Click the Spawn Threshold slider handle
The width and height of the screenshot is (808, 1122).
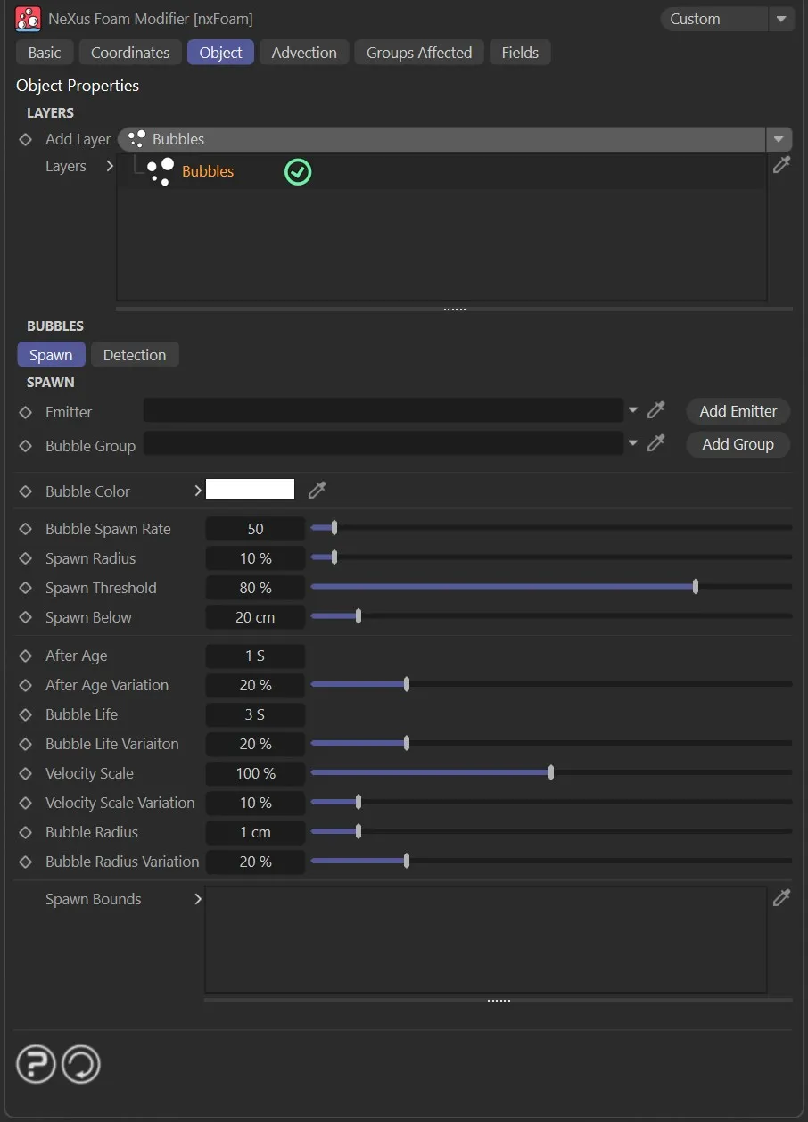pyautogui.click(x=696, y=587)
